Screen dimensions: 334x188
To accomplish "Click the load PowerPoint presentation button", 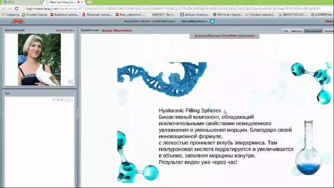I will pyautogui.click(x=224, y=36).
